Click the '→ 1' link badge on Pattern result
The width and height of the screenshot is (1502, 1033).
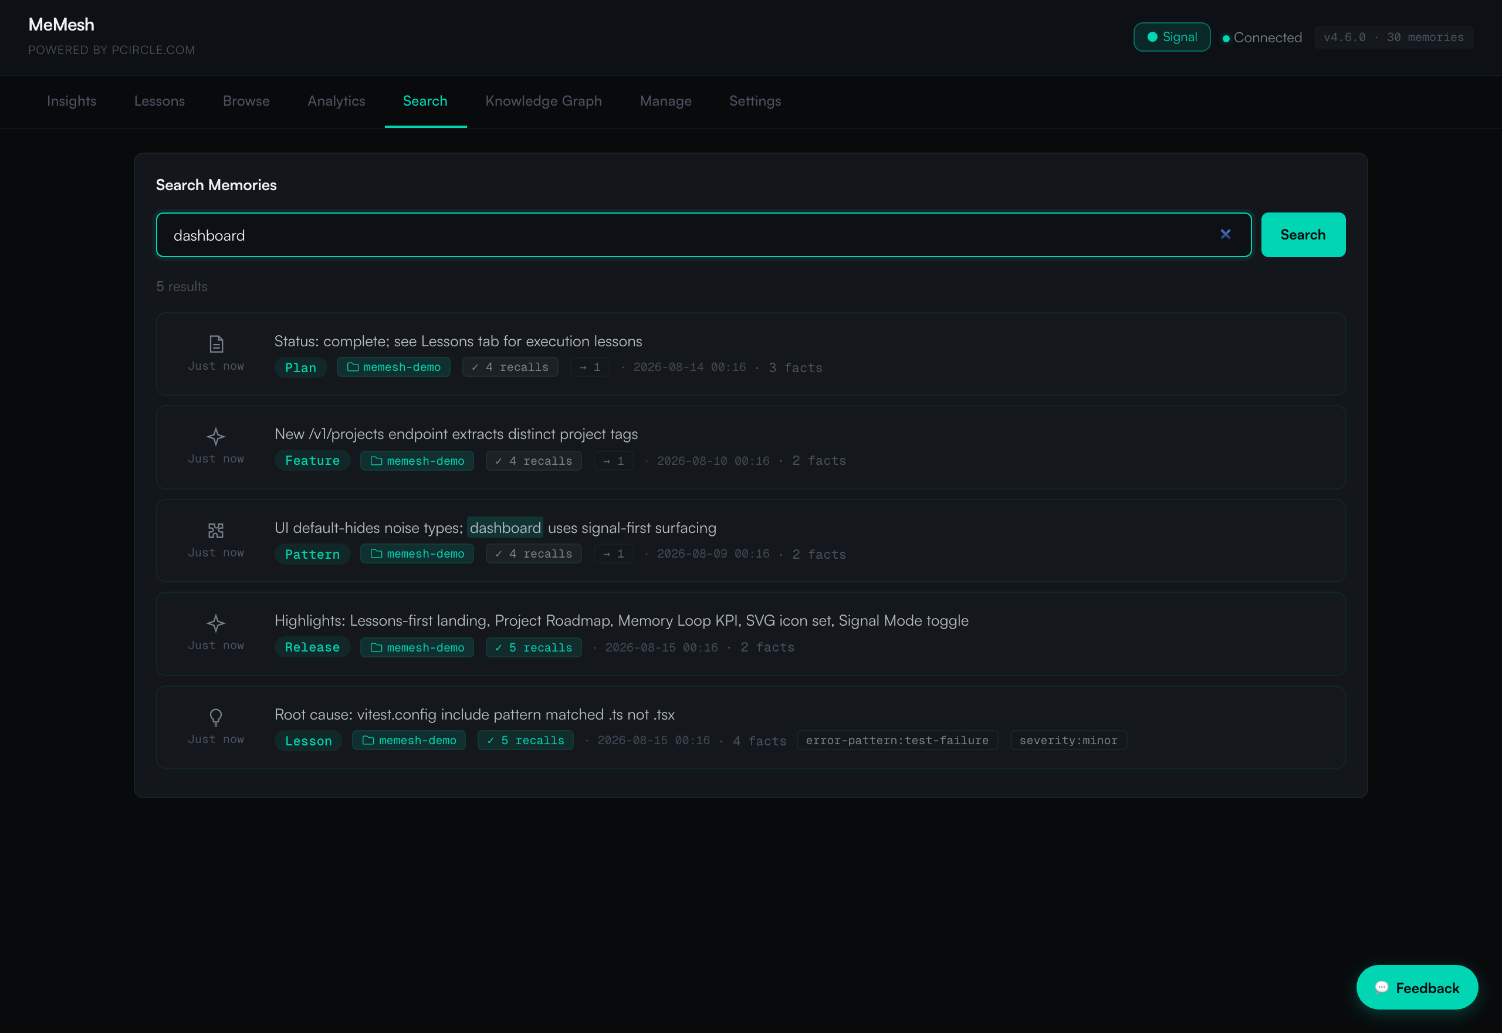coord(613,553)
